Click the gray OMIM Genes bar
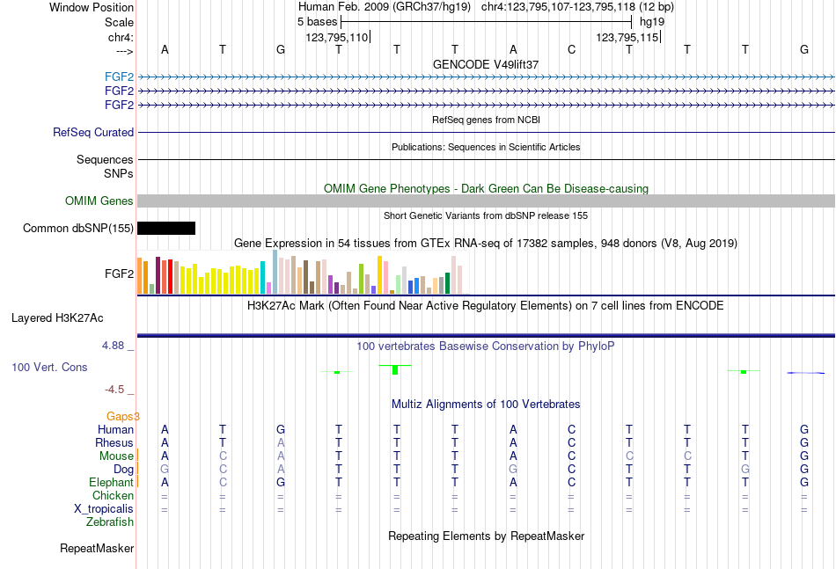The image size is (836, 569). tap(486, 201)
